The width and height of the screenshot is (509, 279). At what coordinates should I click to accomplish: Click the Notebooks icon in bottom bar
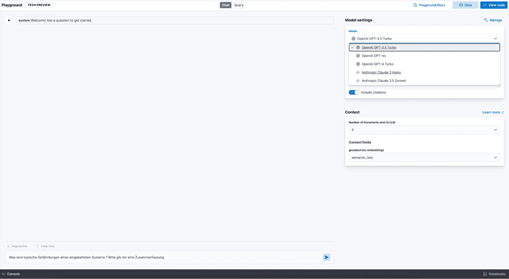pos(485,274)
